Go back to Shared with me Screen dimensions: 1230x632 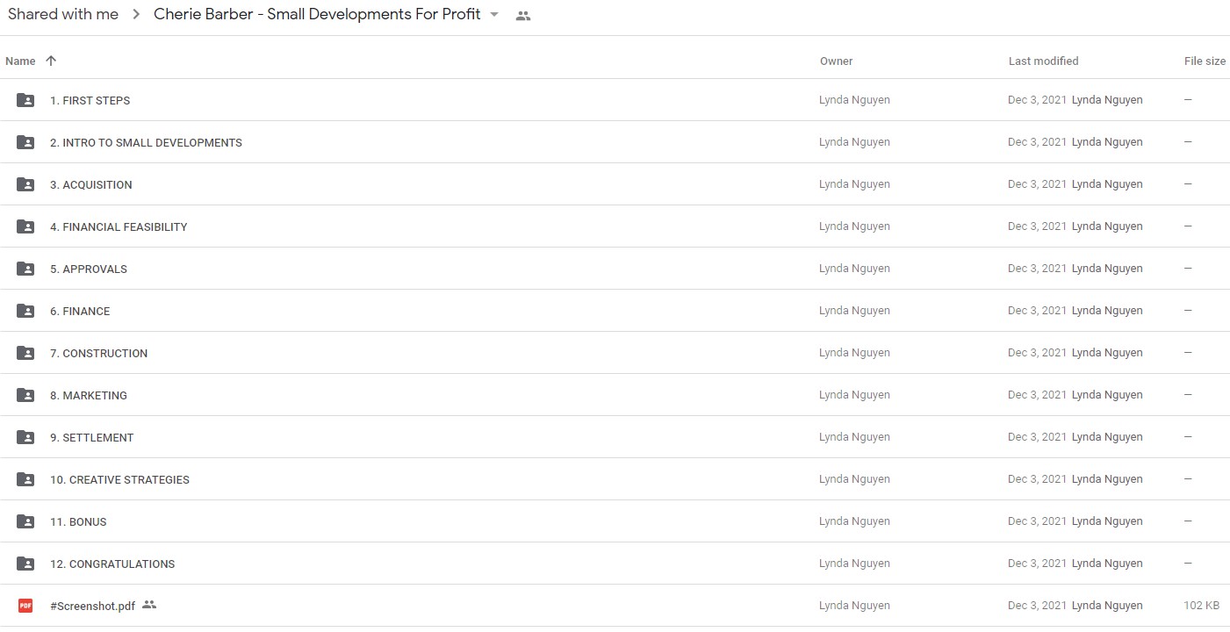(63, 14)
